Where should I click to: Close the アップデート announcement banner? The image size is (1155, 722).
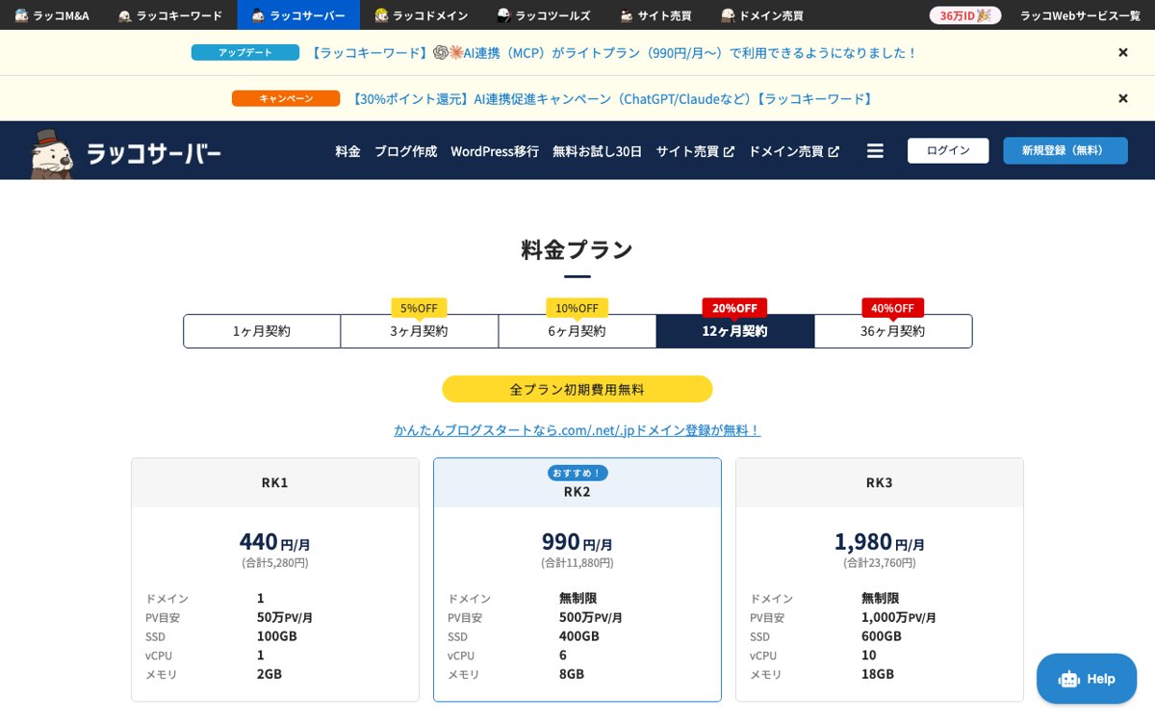1122,53
